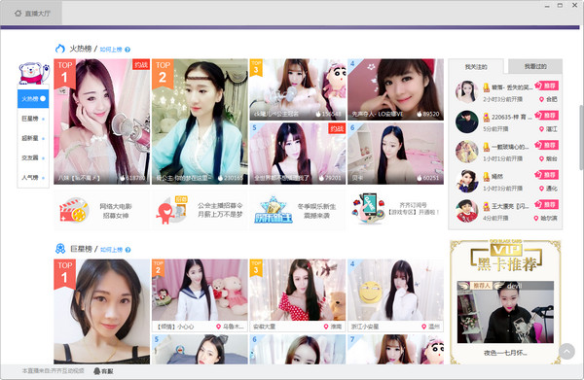Open the TOP 1 hot-list stream thumbnail
The image size is (584, 380).
(101, 121)
